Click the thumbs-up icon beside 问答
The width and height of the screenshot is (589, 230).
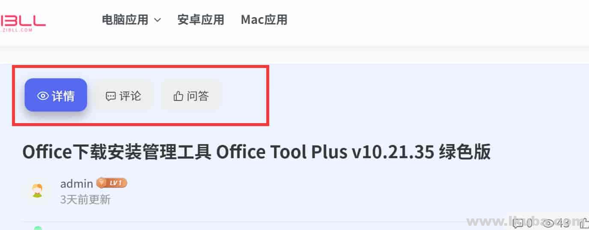178,96
